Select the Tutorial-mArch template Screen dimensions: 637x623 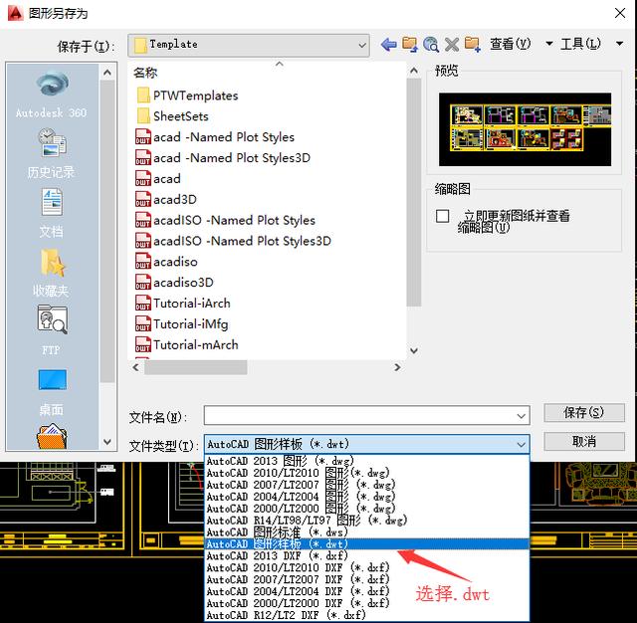click(x=187, y=344)
